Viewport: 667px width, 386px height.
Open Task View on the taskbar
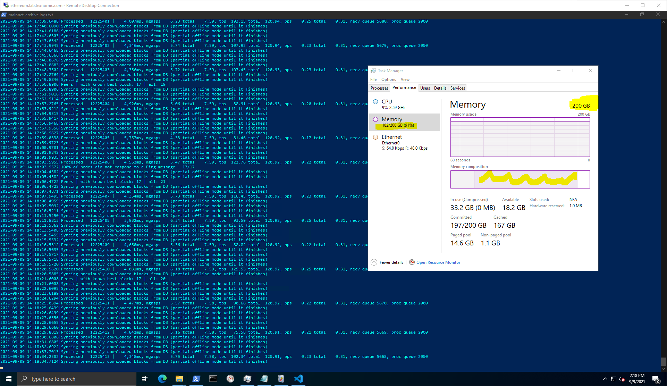(145, 379)
